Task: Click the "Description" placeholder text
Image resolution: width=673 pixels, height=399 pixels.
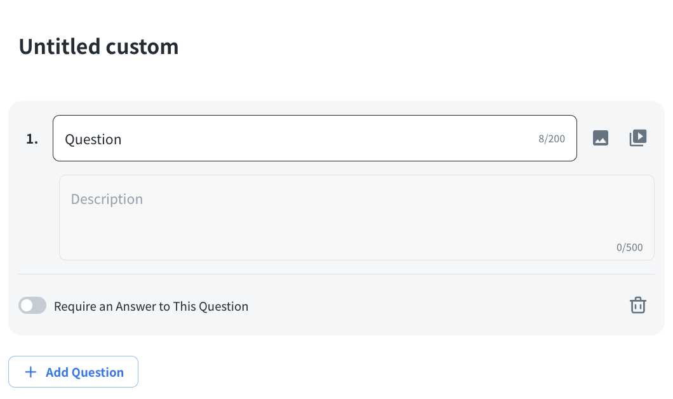Action: click(107, 199)
